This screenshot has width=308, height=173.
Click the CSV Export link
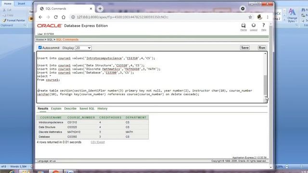point(98,142)
